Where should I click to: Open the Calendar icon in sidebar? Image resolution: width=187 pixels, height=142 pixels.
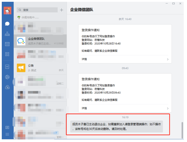coord(7,44)
